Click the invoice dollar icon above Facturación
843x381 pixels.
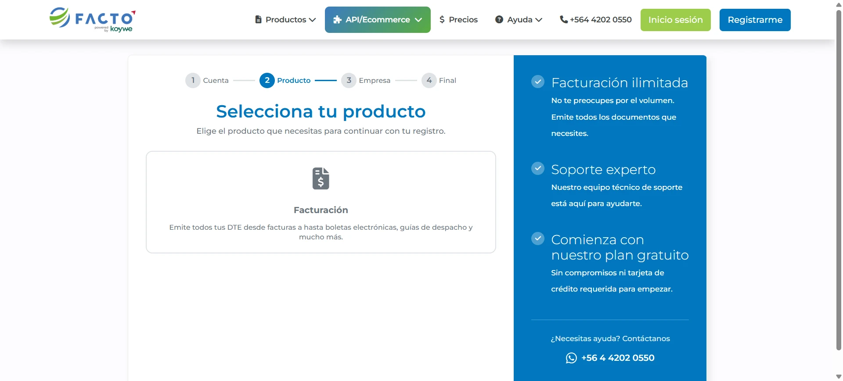pos(321,178)
